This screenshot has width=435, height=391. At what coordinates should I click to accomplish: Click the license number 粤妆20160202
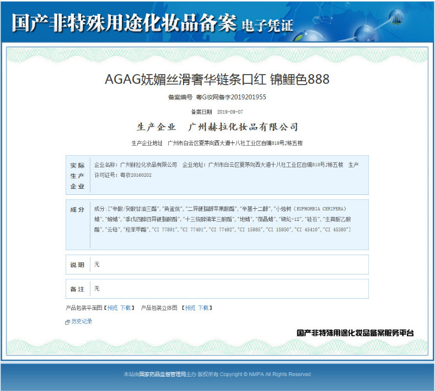point(136,175)
